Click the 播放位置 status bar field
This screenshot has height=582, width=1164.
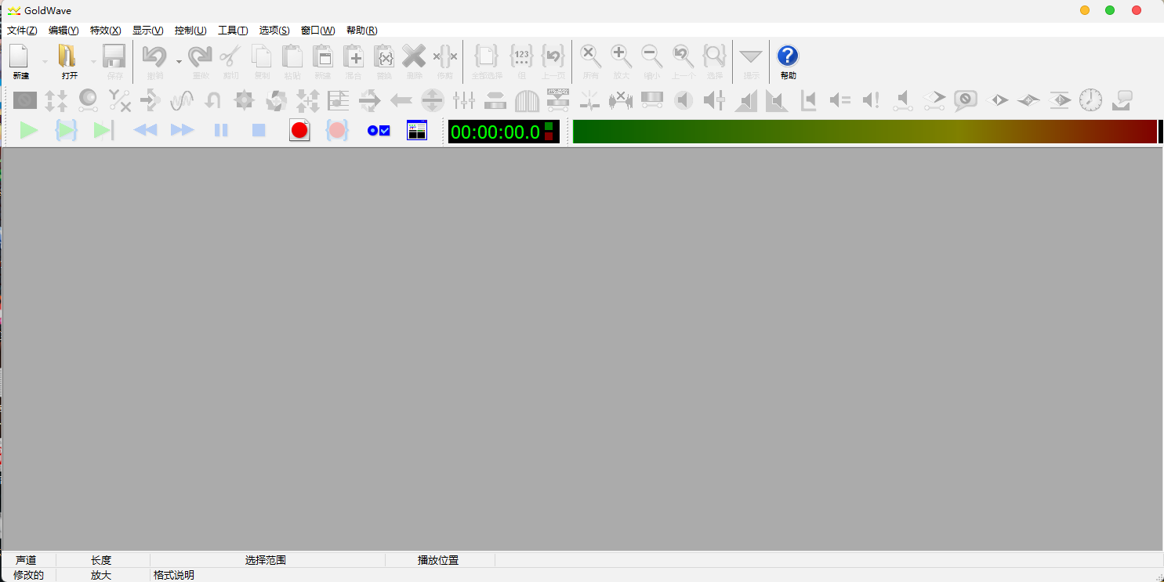pos(439,560)
